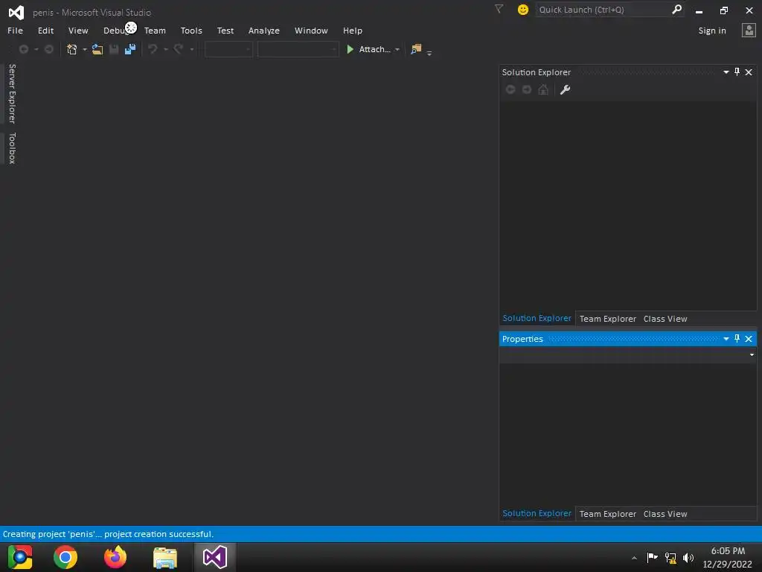Open the leftmost Chrome-style taskbar app icon
The image size is (762, 572).
(x=20, y=557)
